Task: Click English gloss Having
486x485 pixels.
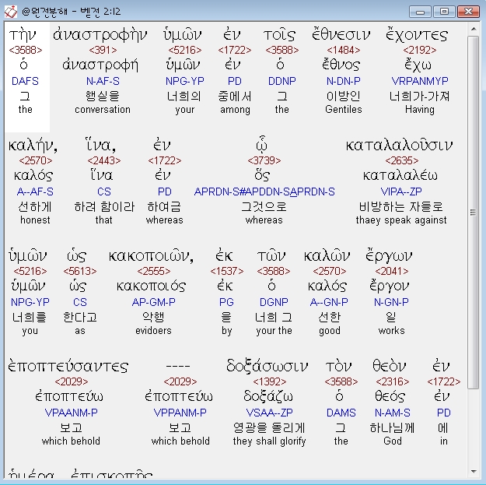Action: 420,110
